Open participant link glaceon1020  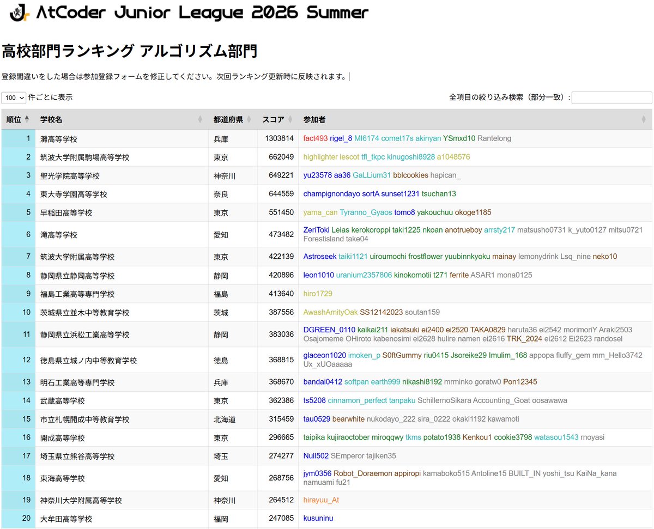(325, 355)
